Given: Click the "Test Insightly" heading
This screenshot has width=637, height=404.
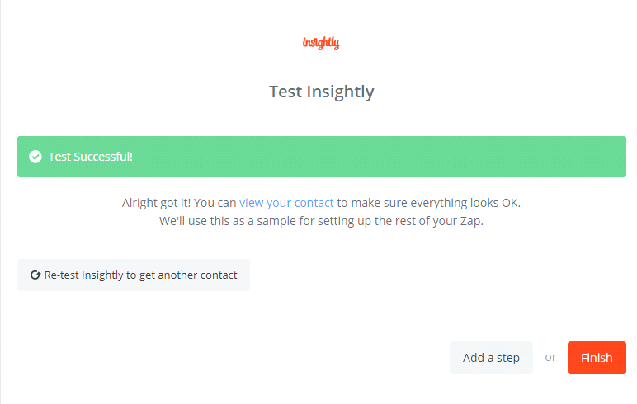Looking at the screenshot, I should click(321, 92).
